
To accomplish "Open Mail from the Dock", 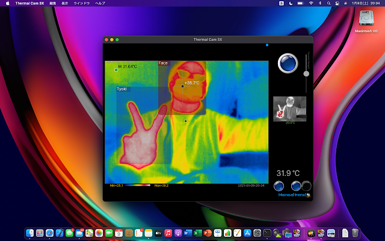I will tap(79, 233).
